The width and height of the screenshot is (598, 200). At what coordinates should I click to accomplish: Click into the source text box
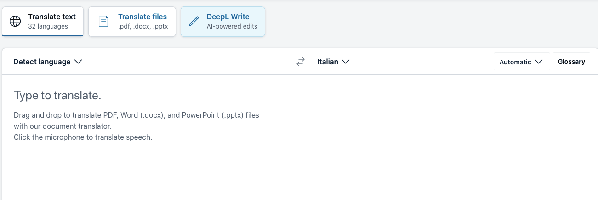(151, 137)
